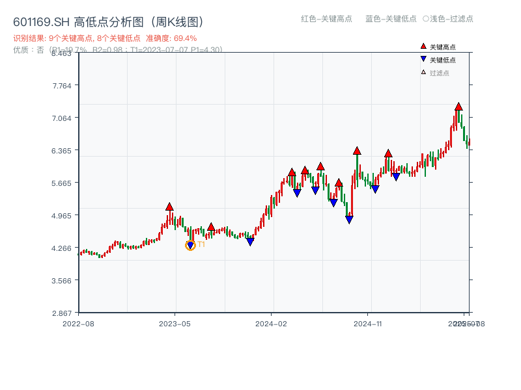Viewport: 521px width, 390px height.
Task: Select the red high marker above the 2023-05 peak
Action: click(169, 207)
